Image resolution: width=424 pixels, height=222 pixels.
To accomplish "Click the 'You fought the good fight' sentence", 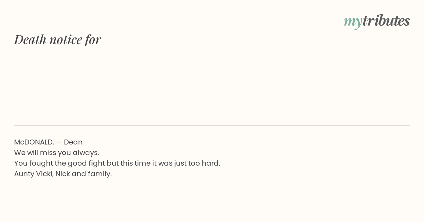I will click(x=117, y=163).
